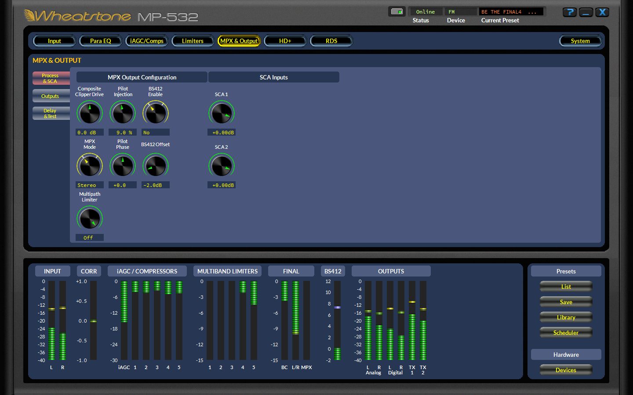This screenshot has width=633, height=395.
Task: Select the MPX & Output tab
Action: click(x=239, y=41)
